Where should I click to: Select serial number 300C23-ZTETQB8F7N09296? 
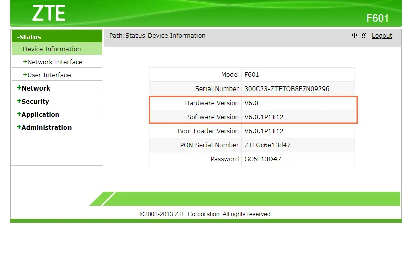(287, 88)
